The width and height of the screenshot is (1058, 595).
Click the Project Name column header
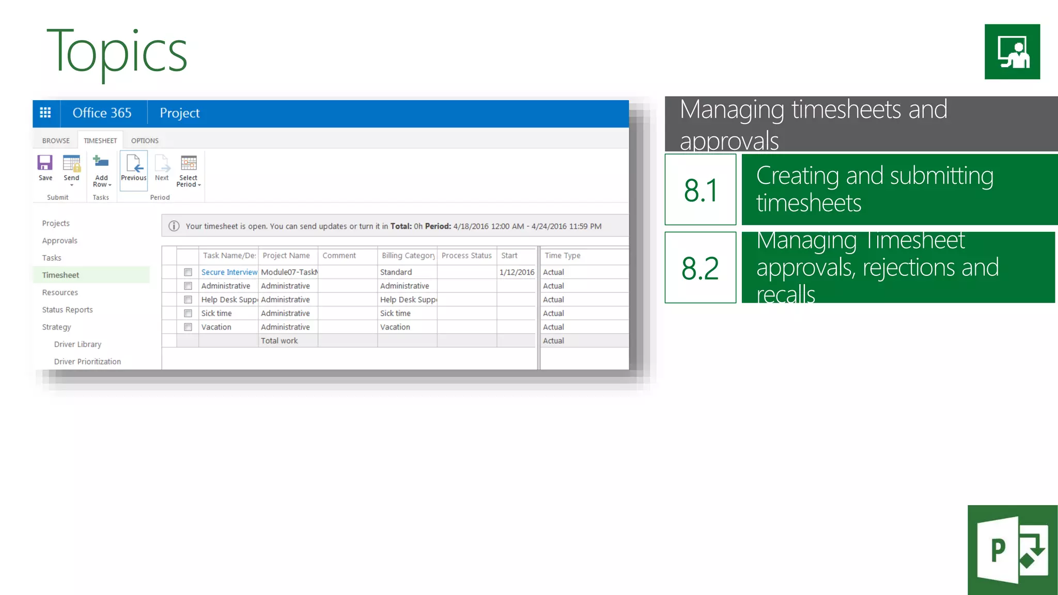click(288, 256)
